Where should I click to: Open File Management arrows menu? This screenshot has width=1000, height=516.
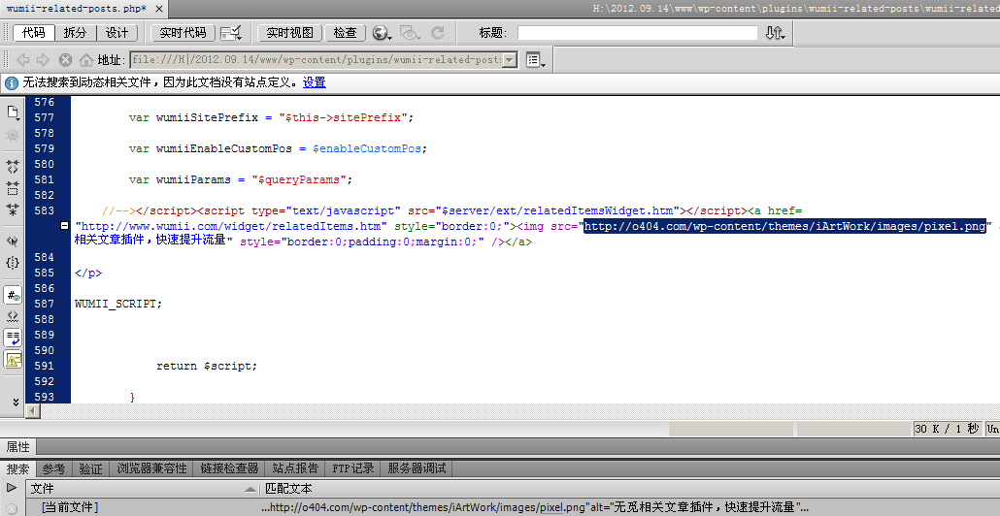(x=775, y=32)
